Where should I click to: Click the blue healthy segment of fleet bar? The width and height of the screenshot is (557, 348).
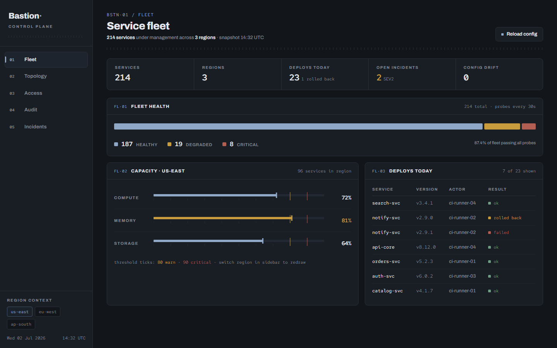298,126
